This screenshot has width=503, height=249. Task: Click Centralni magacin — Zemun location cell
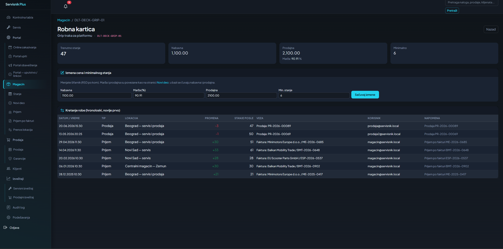pyautogui.click(x=146, y=166)
